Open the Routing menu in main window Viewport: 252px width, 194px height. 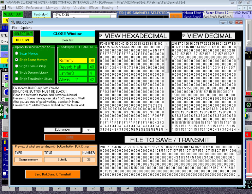pyautogui.click(x=108, y=8)
